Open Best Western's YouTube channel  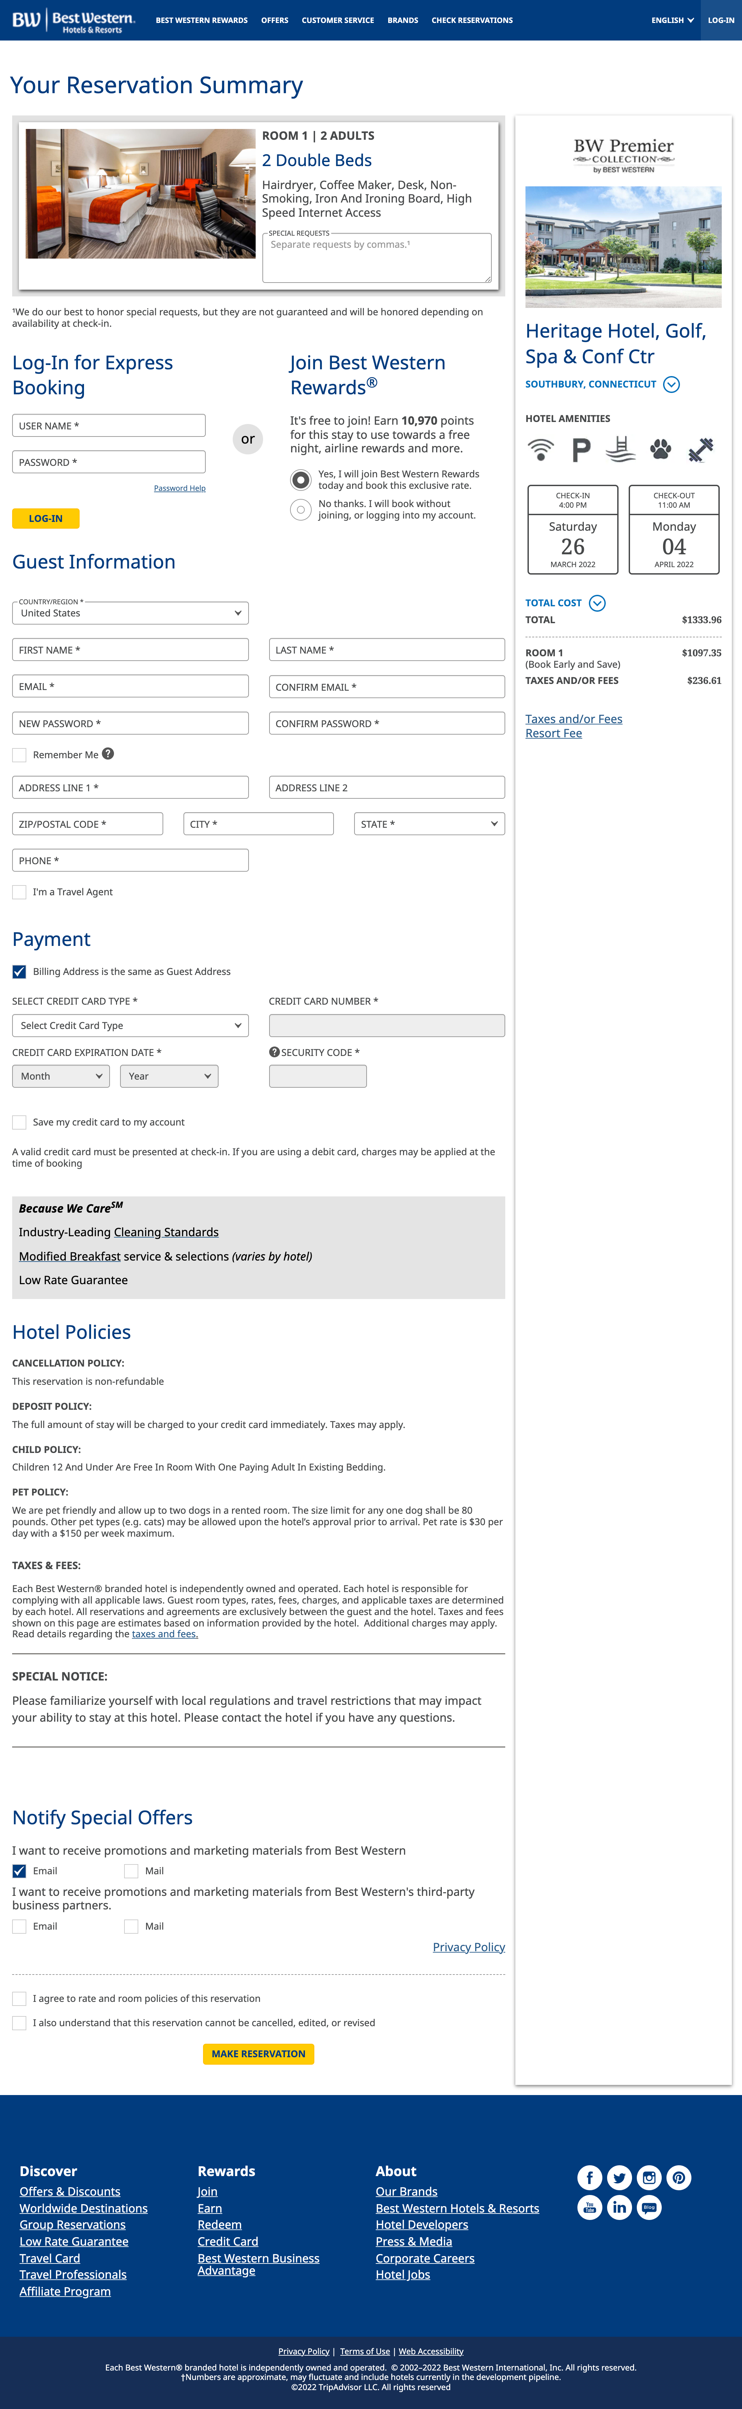click(590, 2207)
